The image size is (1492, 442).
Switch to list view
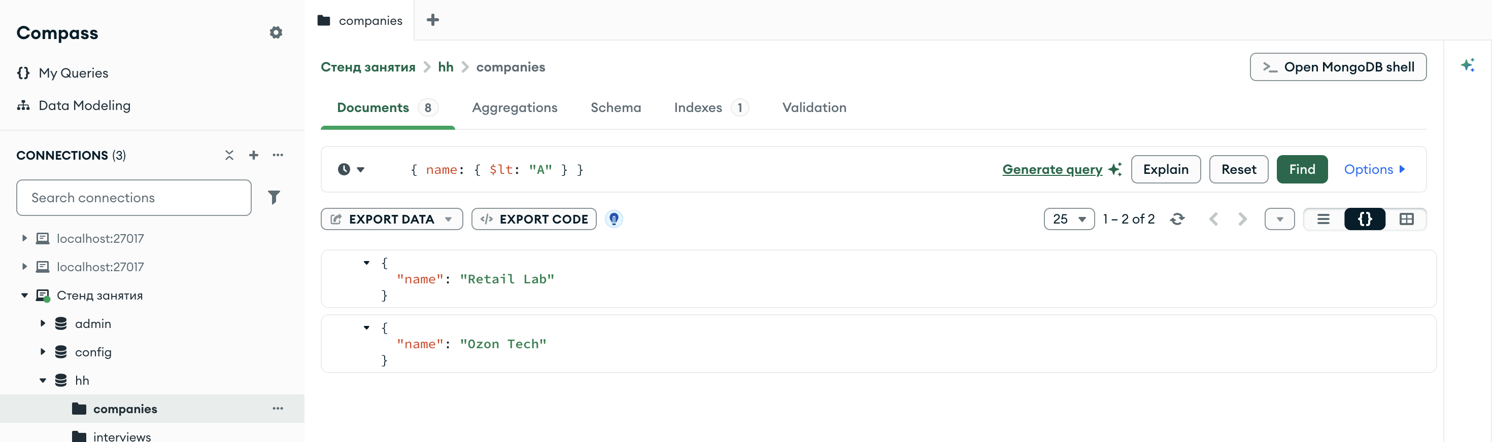(x=1323, y=219)
